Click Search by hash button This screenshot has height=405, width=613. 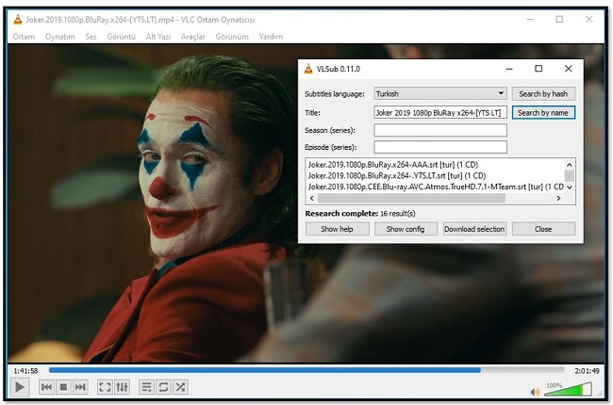(x=543, y=93)
